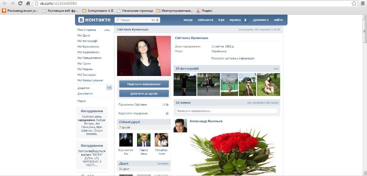Image resolution: width=367 pixels, height=176 pixels.
Task: Click the browser reload icon
Action: pos(19,3)
